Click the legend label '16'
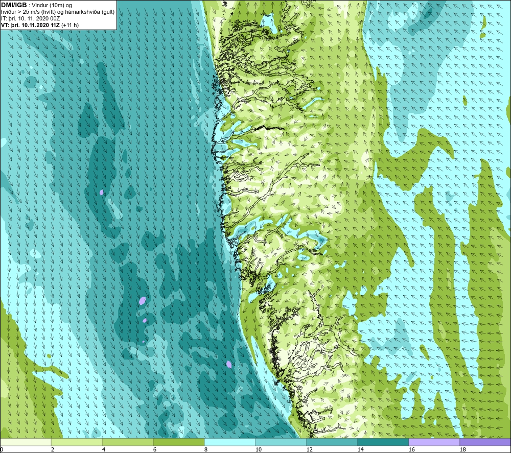Viewport: 511px width, 453px height. click(x=411, y=449)
